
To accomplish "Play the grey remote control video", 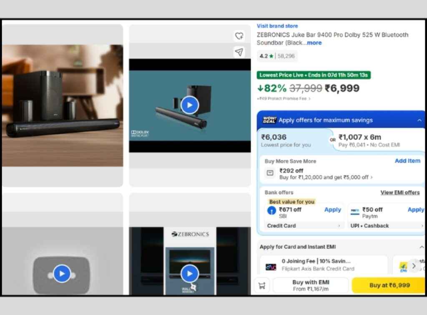I will point(62,273).
